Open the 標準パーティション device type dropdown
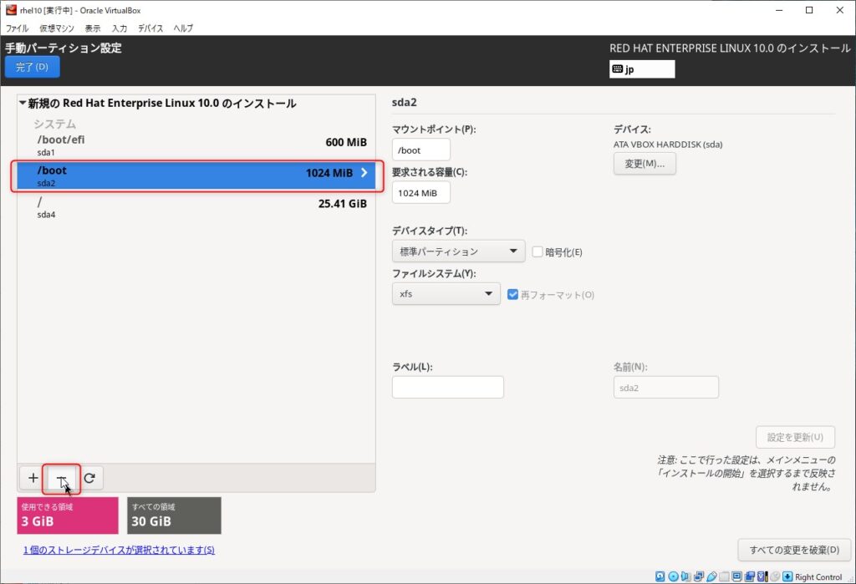This screenshot has height=584, width=856. click(457, 251)
